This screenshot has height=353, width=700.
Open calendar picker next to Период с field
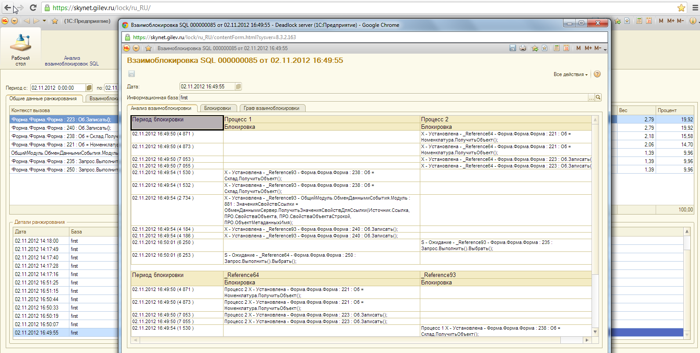tap(89, 88)
